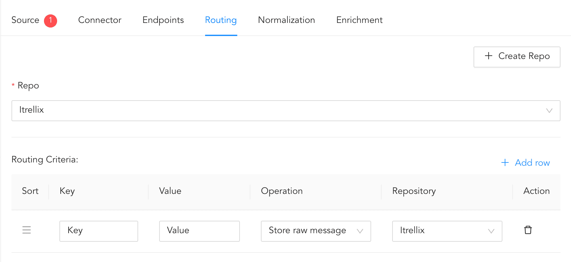This screenshot has width=571, height=262.
Task: Click the Add row link
Action: 526,163
